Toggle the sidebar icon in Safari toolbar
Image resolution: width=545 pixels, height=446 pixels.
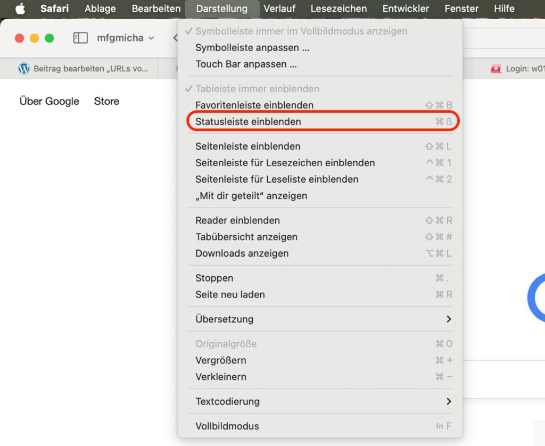click(x=80, y=38)
